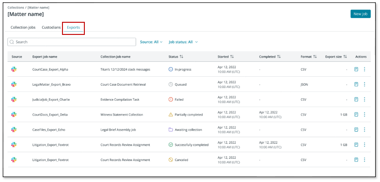Screen dimensions: 380x182
Task: Open kebab menu for CourtDocs_Export_Delta
Action: [364, 115]
